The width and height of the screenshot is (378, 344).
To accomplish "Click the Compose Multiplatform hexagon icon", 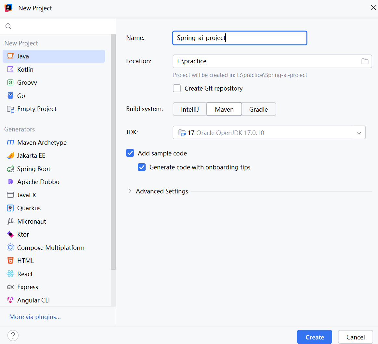I will click(10, 248).
